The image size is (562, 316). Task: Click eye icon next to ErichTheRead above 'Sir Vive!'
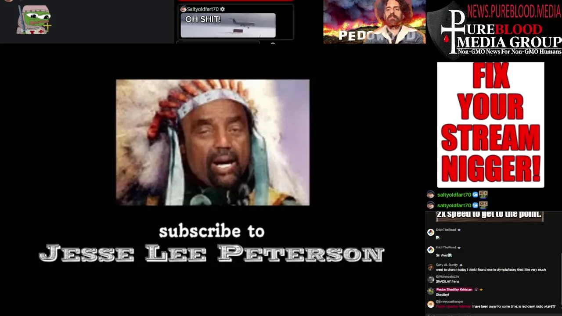pos(459,248)
